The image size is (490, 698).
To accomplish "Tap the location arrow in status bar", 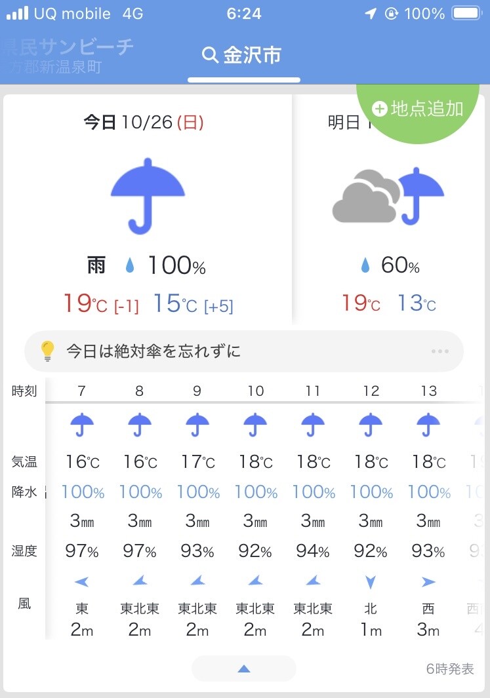I will coord(371,14).
